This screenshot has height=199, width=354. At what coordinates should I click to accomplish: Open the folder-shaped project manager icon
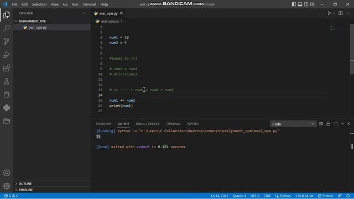(7, 121)
